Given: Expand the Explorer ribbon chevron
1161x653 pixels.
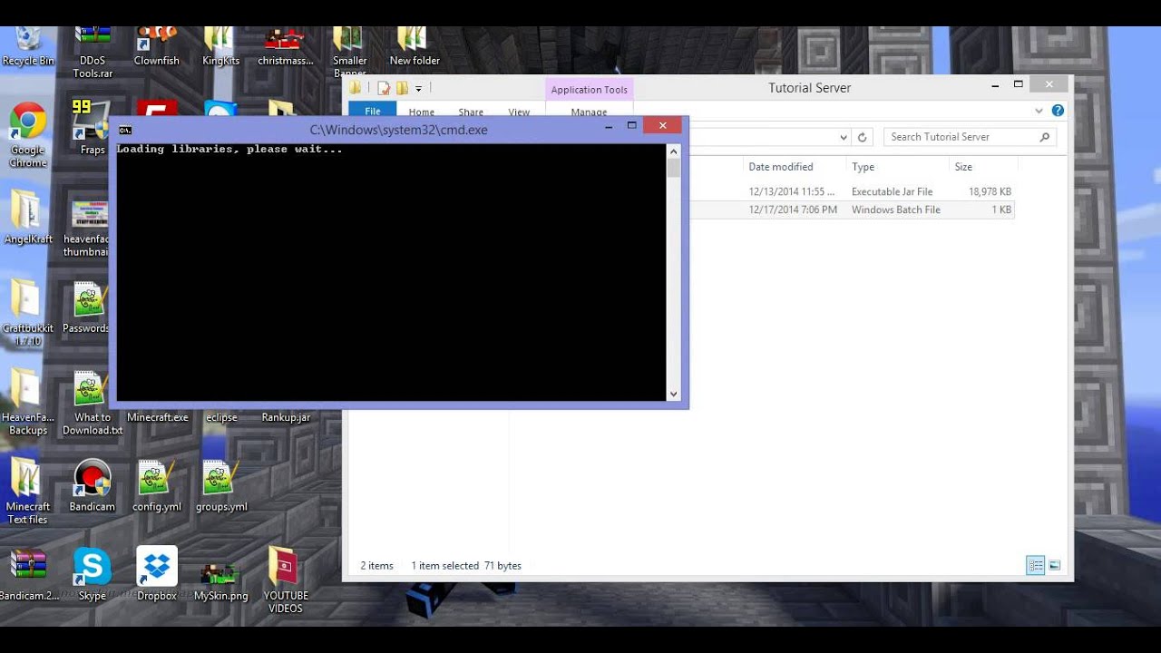Looking at the screenshot, I should pyautogui.click(x=1039, y=111).
